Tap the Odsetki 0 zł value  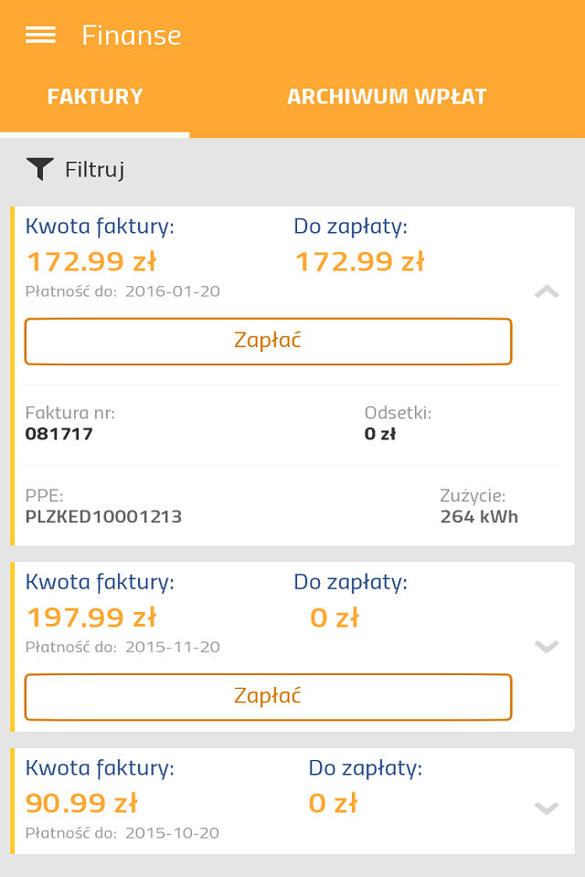pos(380,434)
